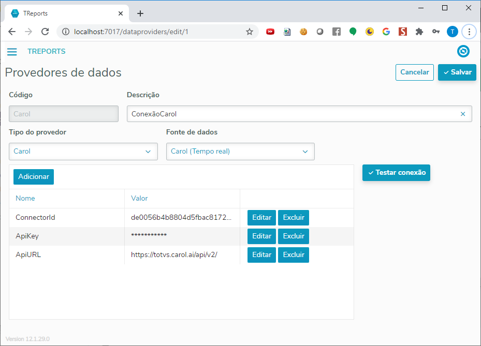Save the data provider with Salvar
This screenshot has width=481, height=346.
pos(457,72)
